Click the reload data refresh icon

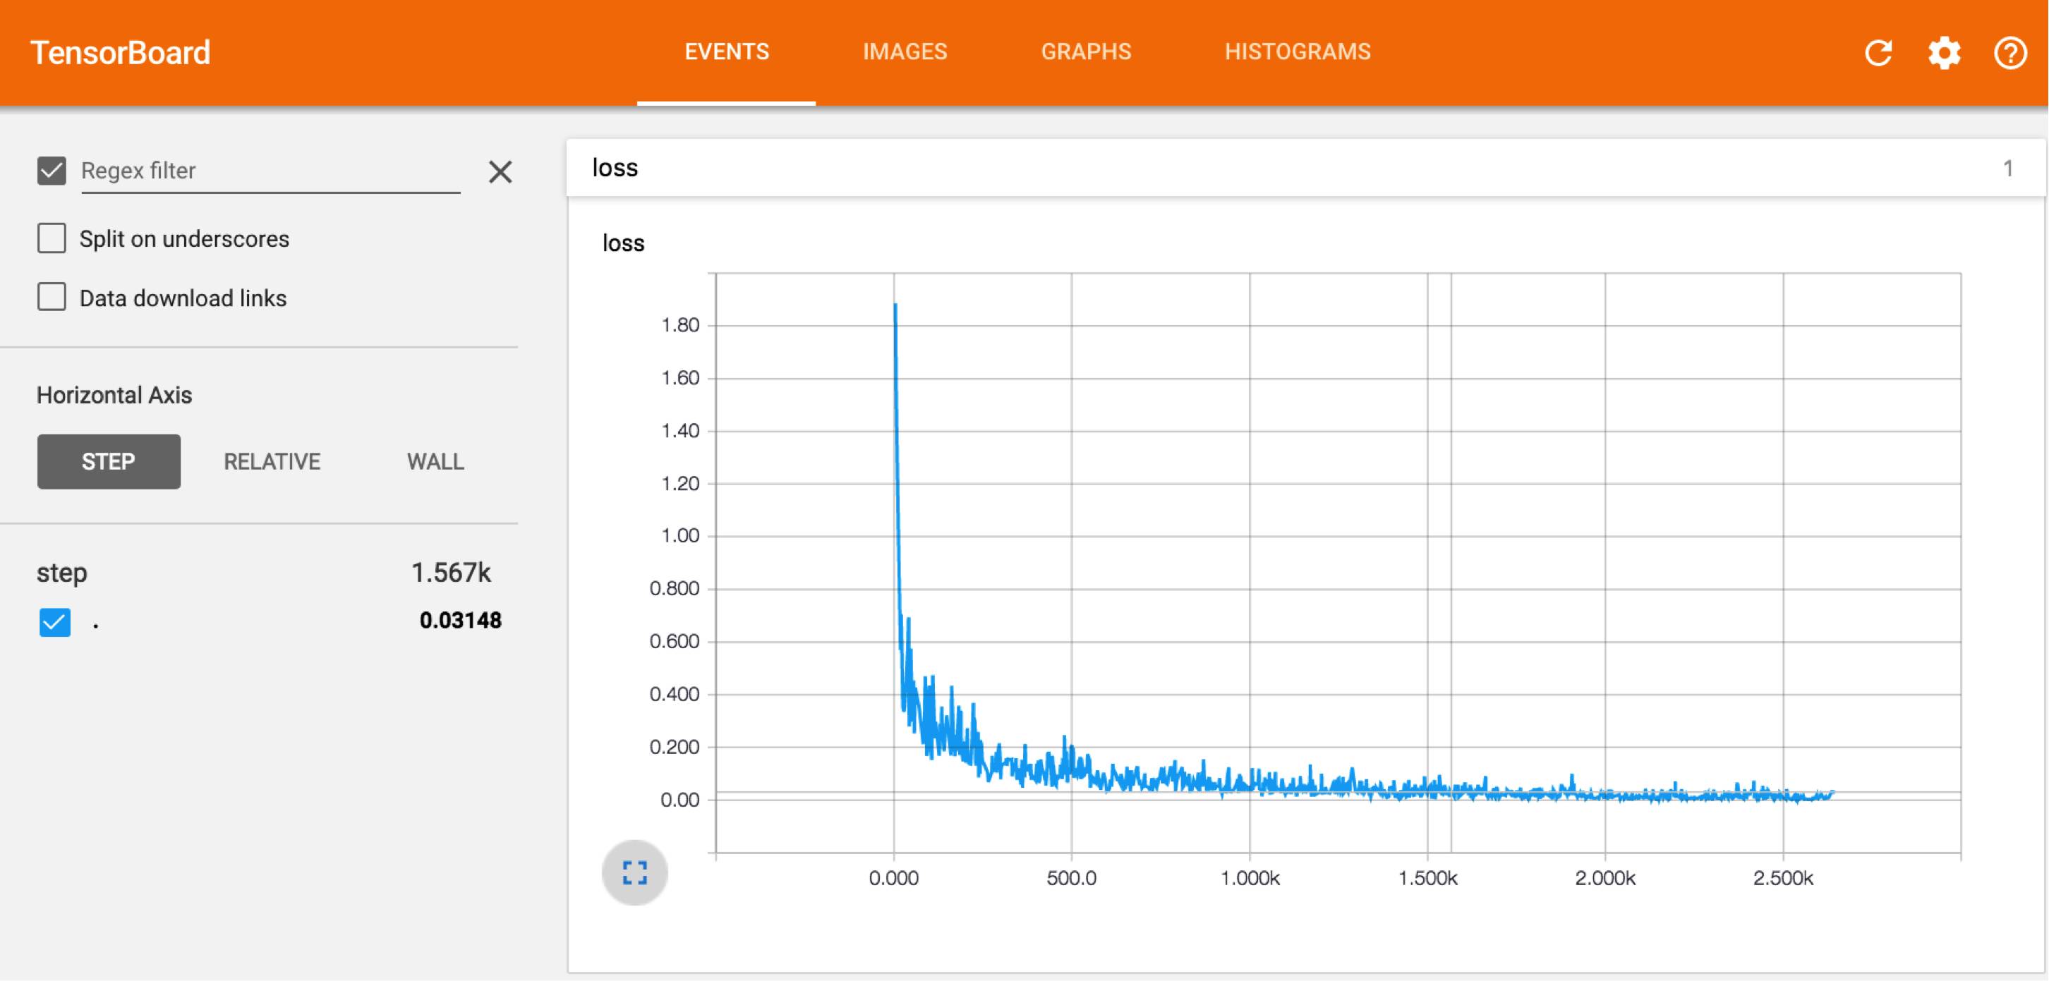(x=1878, y=54)
